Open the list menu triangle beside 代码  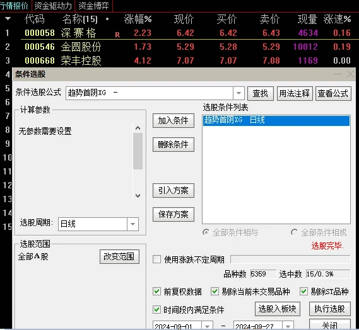tap(8, 18)
